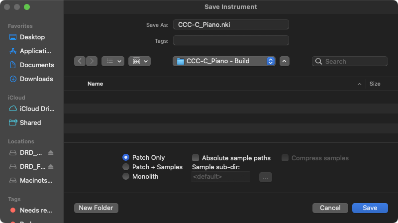Click the back navigation arrow
Screen dimensions: 398x223
80,61
